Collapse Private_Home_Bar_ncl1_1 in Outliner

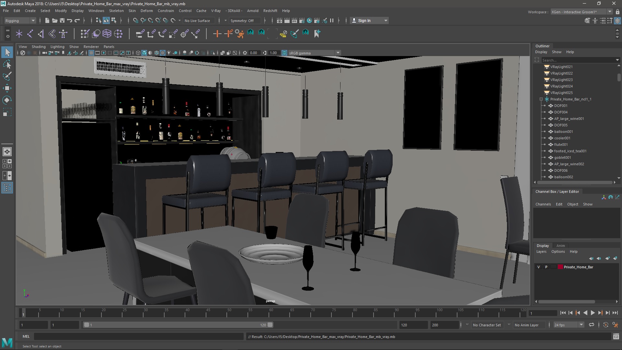(541, 99)
